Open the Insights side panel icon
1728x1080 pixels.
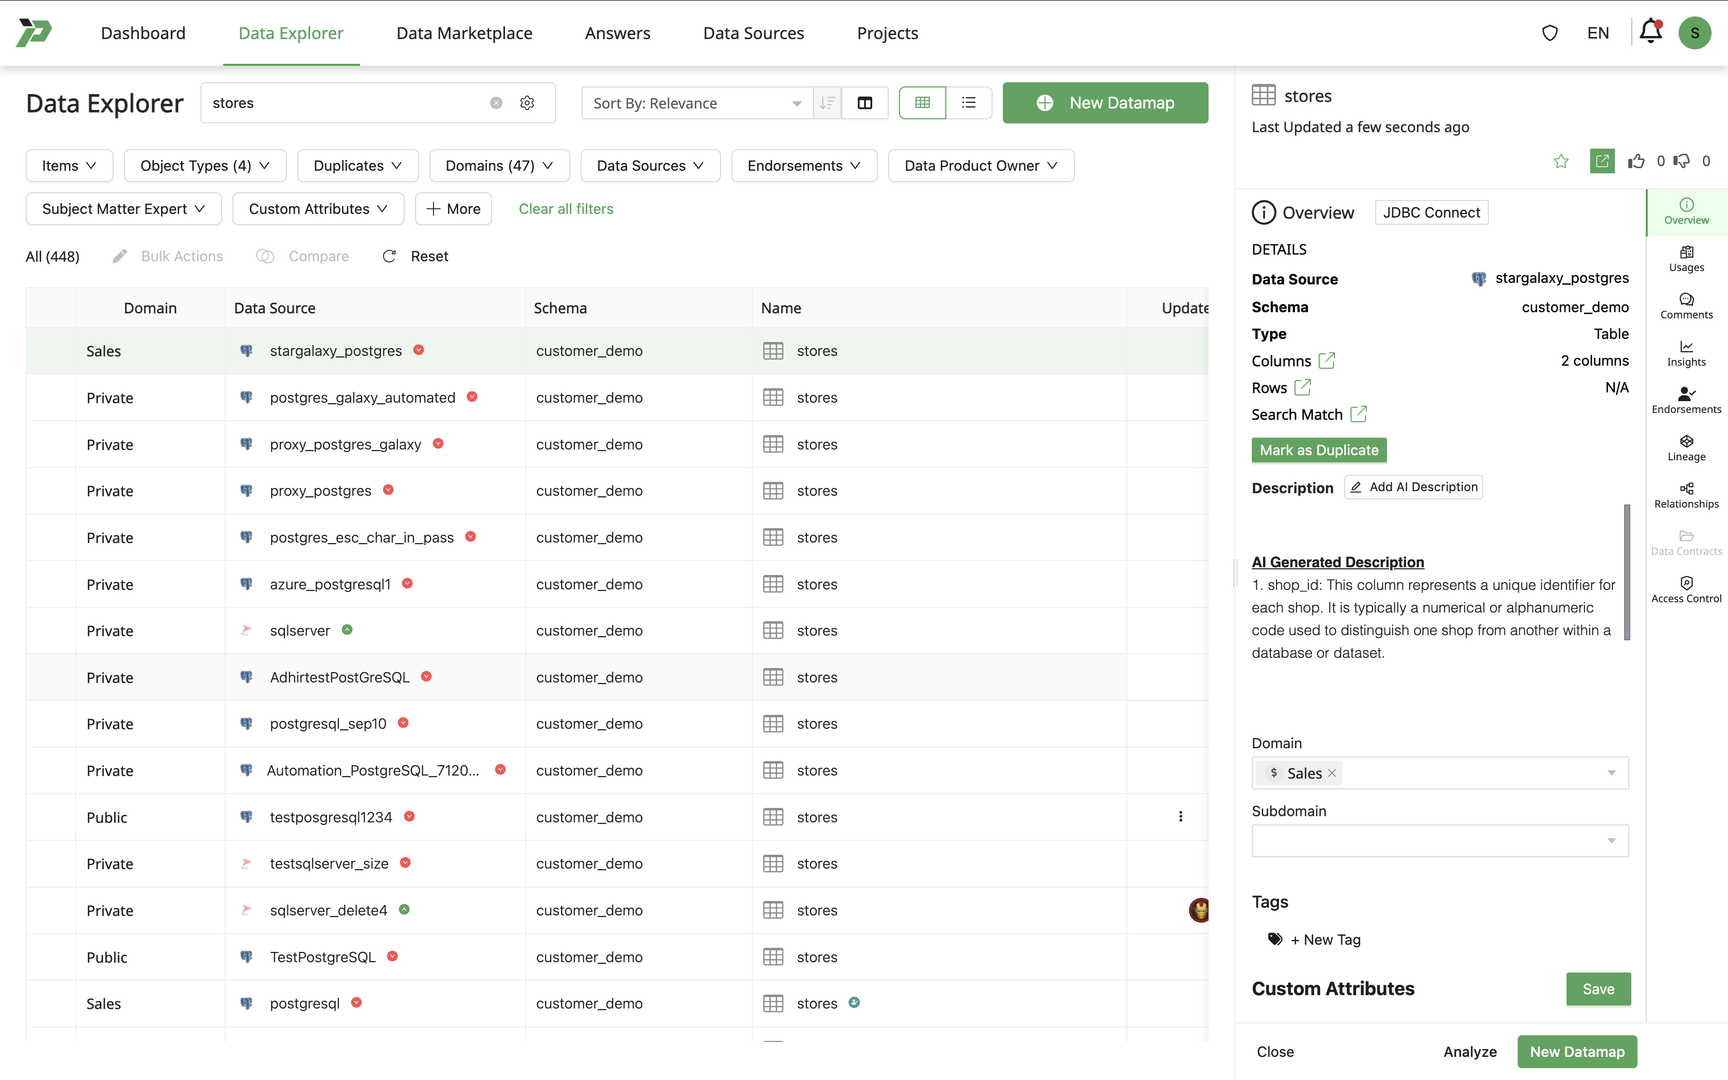pyautogui.click(x=1686, y=354)
